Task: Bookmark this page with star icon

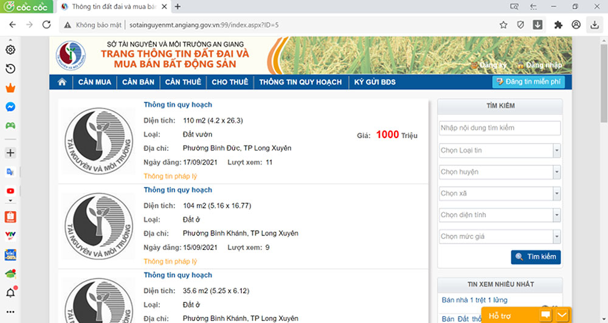Action: point(503,25)
